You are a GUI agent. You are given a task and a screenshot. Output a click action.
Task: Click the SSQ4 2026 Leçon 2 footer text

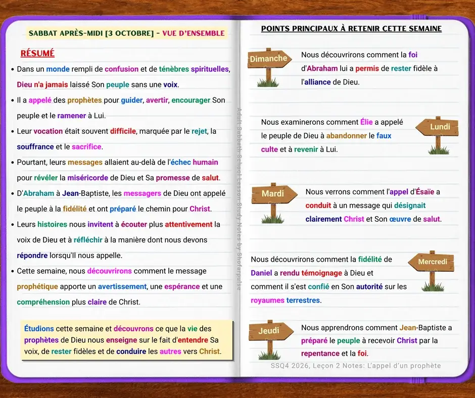coord(356,366)
